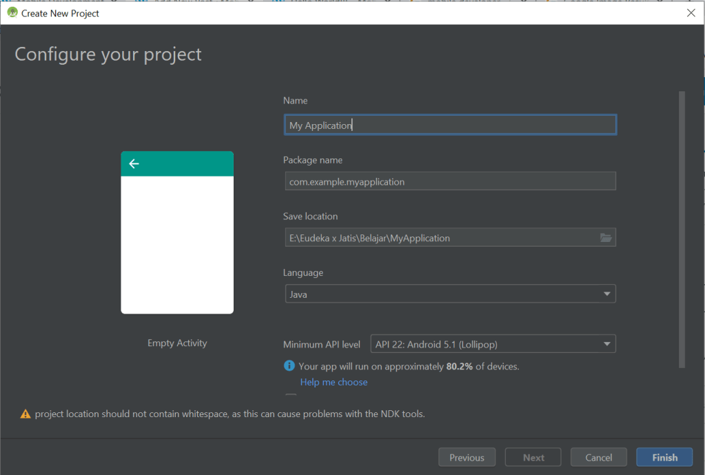705x475 pixels.
Task: Click the Save location path text
Action: [x=369, y=238]
